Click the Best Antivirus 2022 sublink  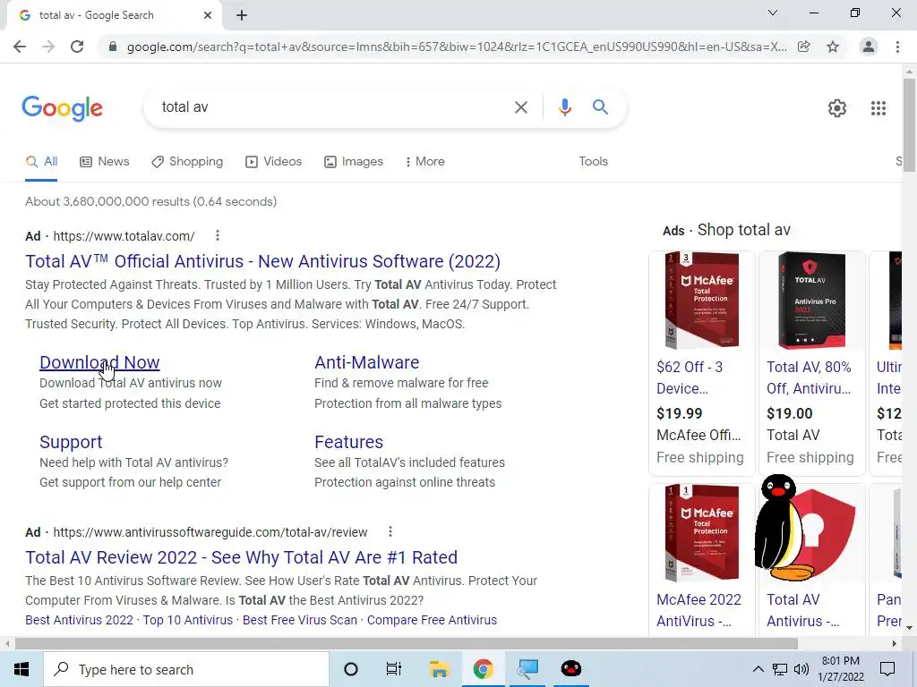[x=79, y=620]
